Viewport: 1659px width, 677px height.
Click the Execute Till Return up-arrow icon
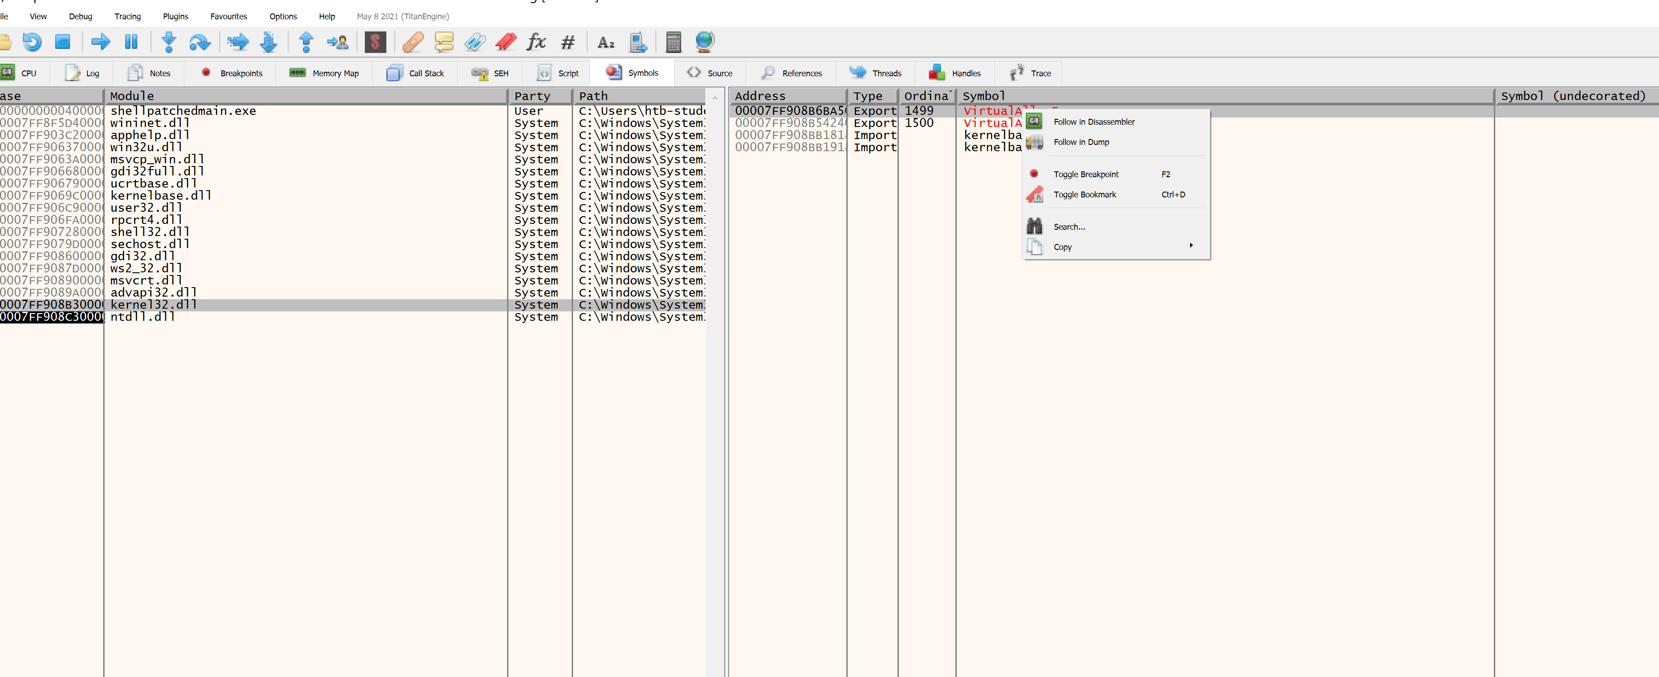point(306,42)
